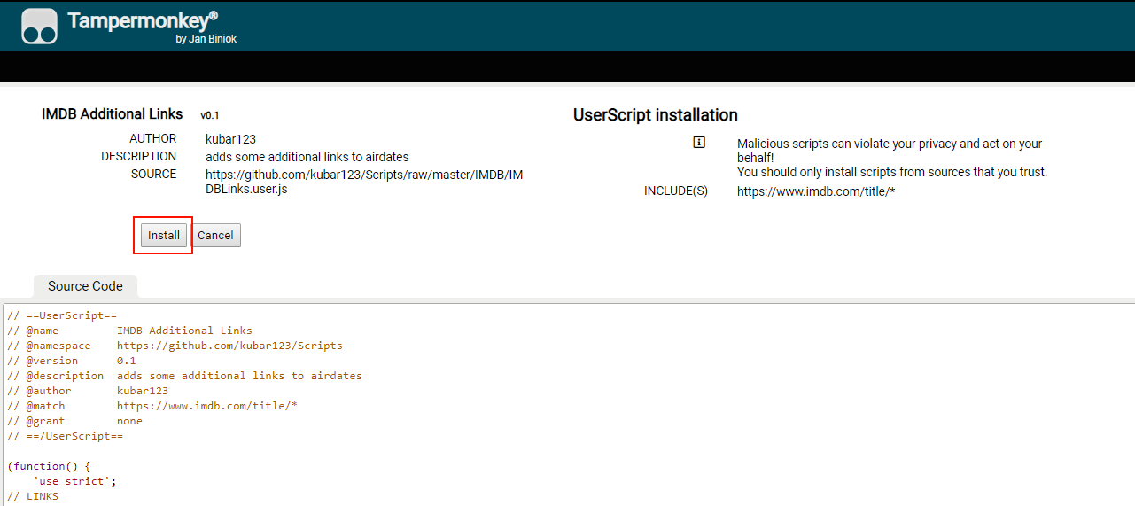Click the @match code line
Screen dimensions: 1135x506
(x=152, y=406)
